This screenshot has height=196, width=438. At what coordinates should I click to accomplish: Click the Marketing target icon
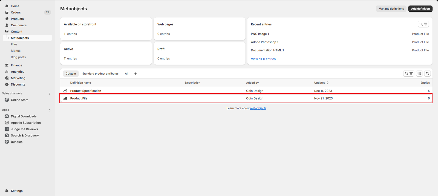(x=7, y=78)
